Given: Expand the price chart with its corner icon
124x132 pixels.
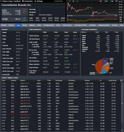Looking at the screenshot, I should pyautogui.click(x=117, y=1).
